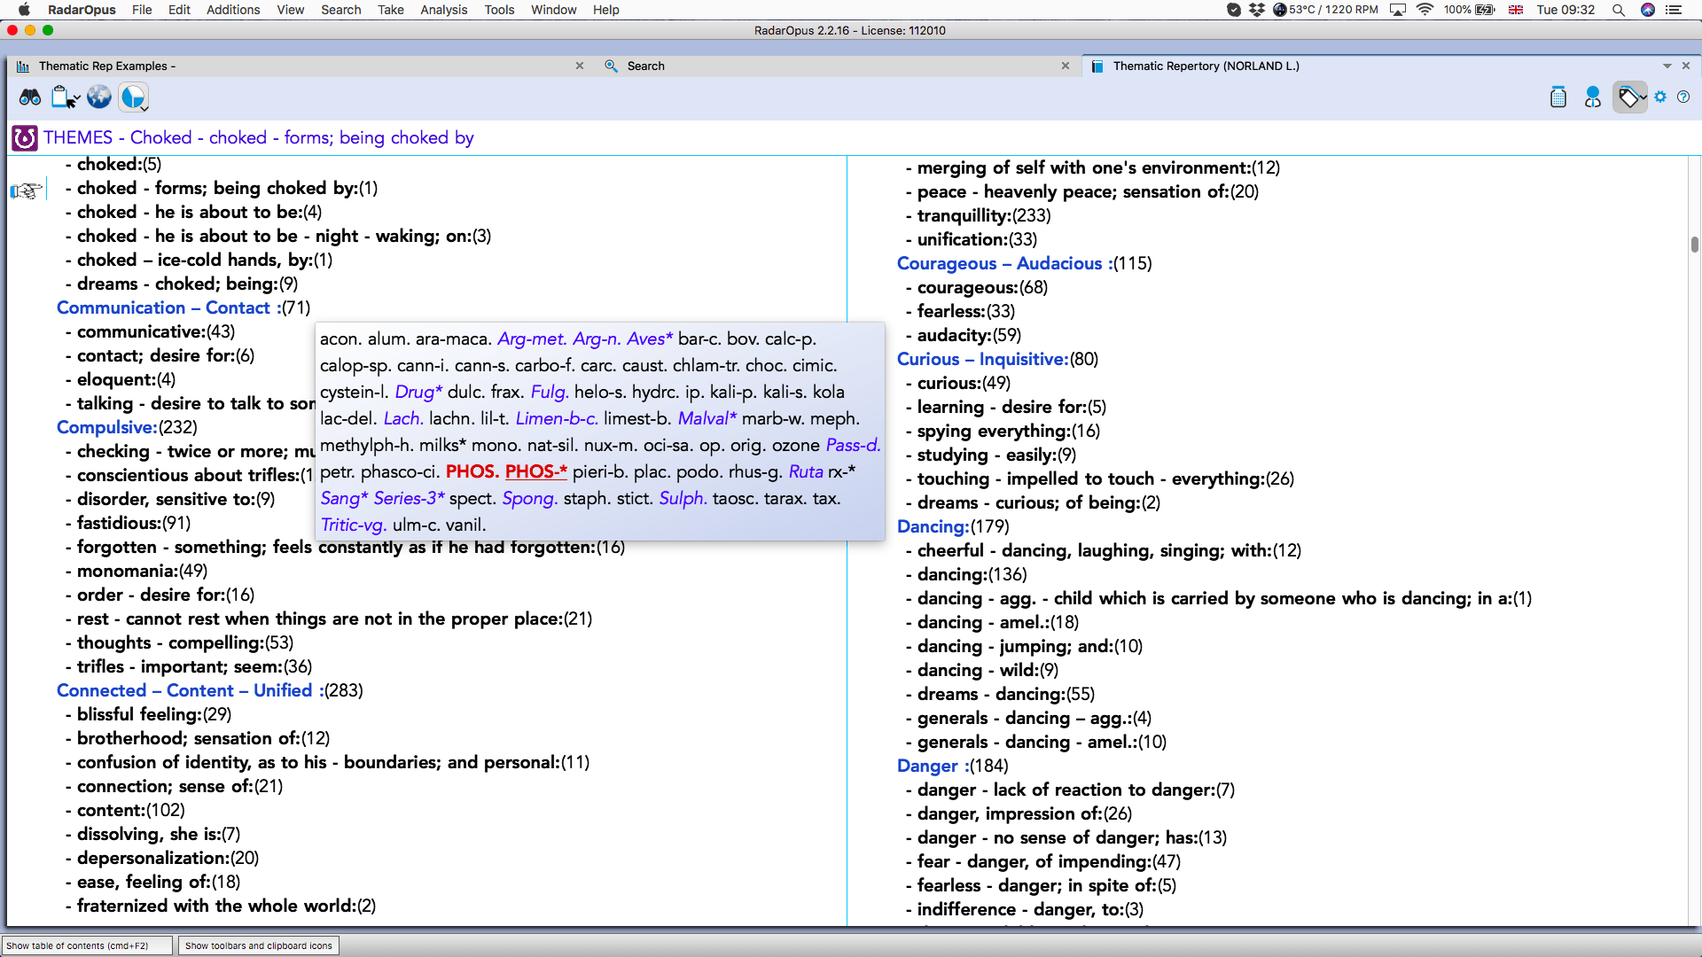Toggle the blue pie-chart view button
This screenshot has height=957, width=1702.
point(134,97)
